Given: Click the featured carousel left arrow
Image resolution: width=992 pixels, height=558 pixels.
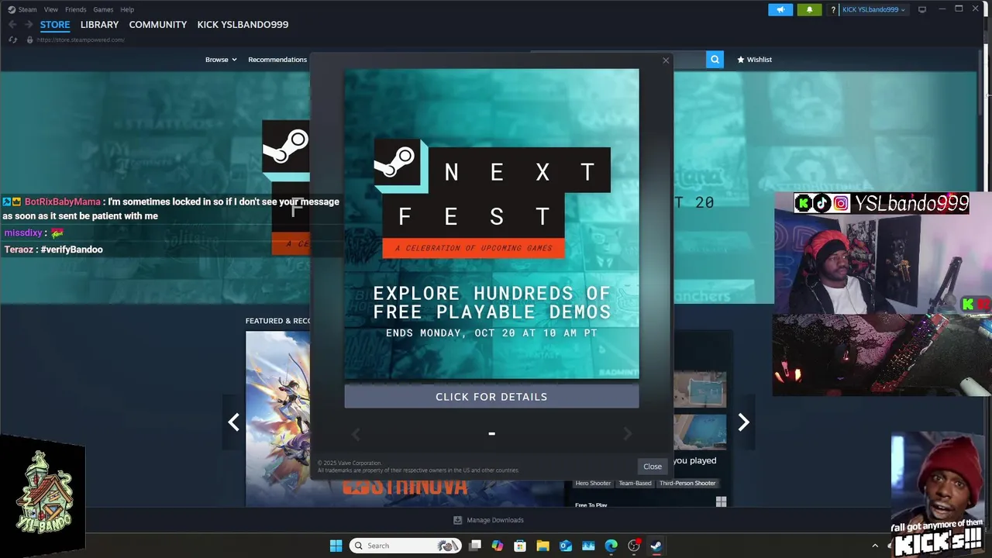Looking at the screenshot, I should pos(233,422).
